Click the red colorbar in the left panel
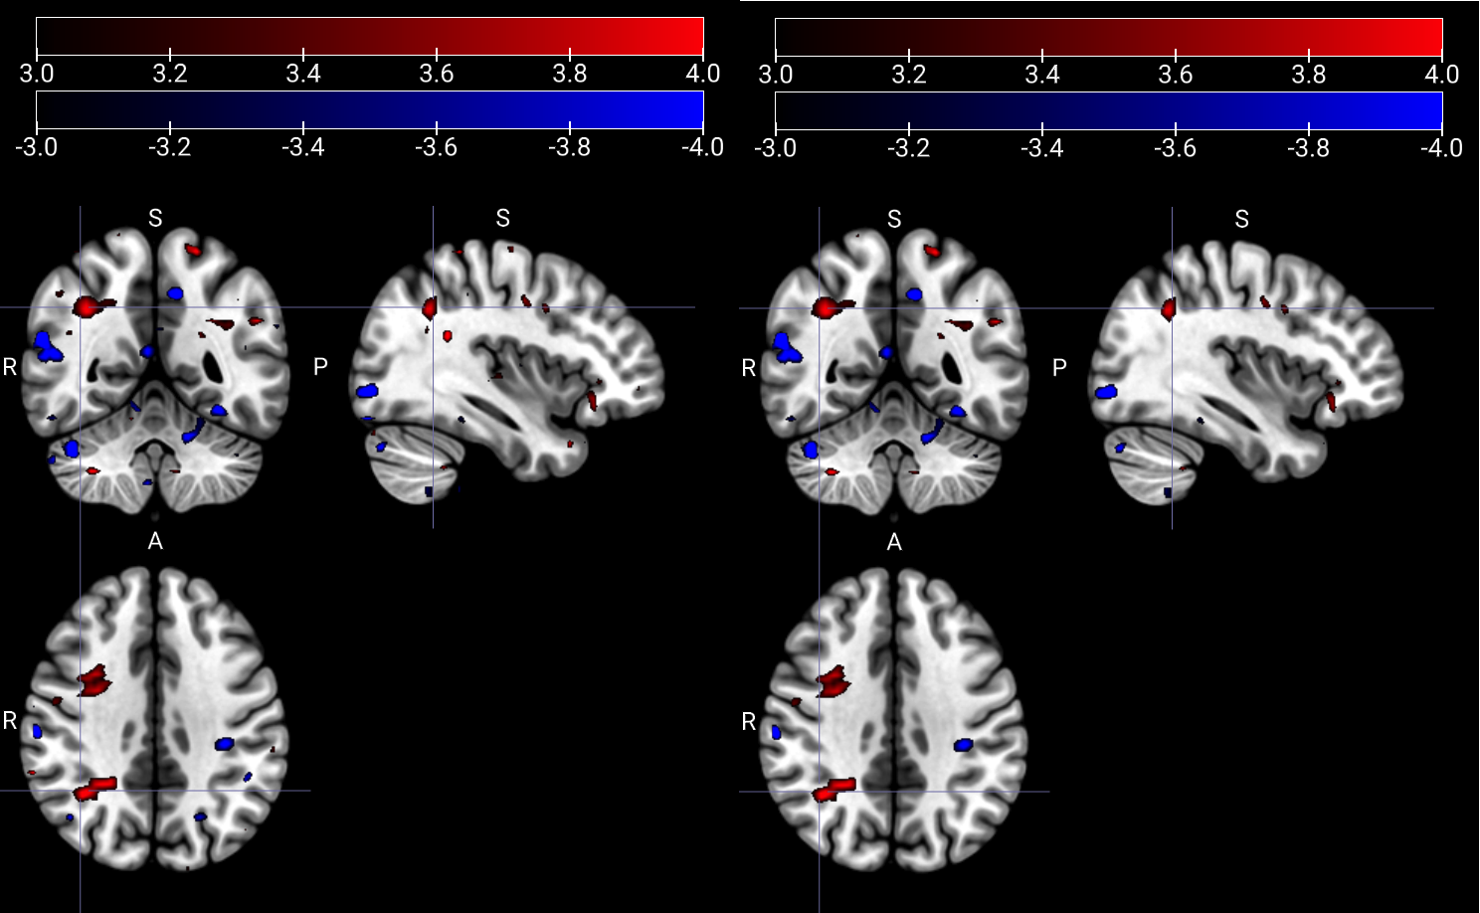Image resolution: width=1480 pixels, height=913 pixels. (x=369, y=36)
